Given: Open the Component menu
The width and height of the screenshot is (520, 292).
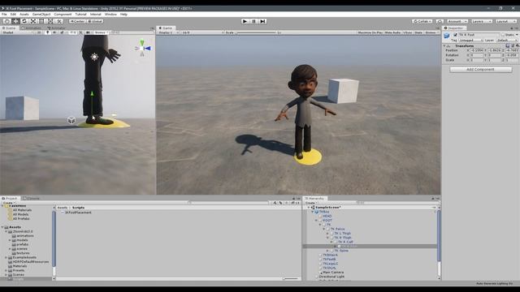Looking at the screenshot, I should [63, 15].
